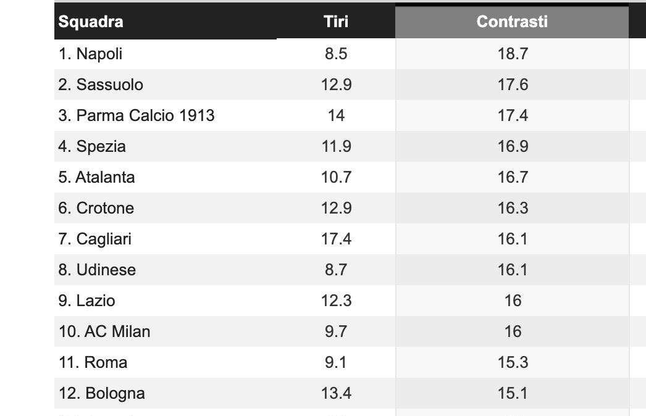Screen dimensions: 646x416
Task: Sort table by Contrasti column header
Action: click(512, 22)
